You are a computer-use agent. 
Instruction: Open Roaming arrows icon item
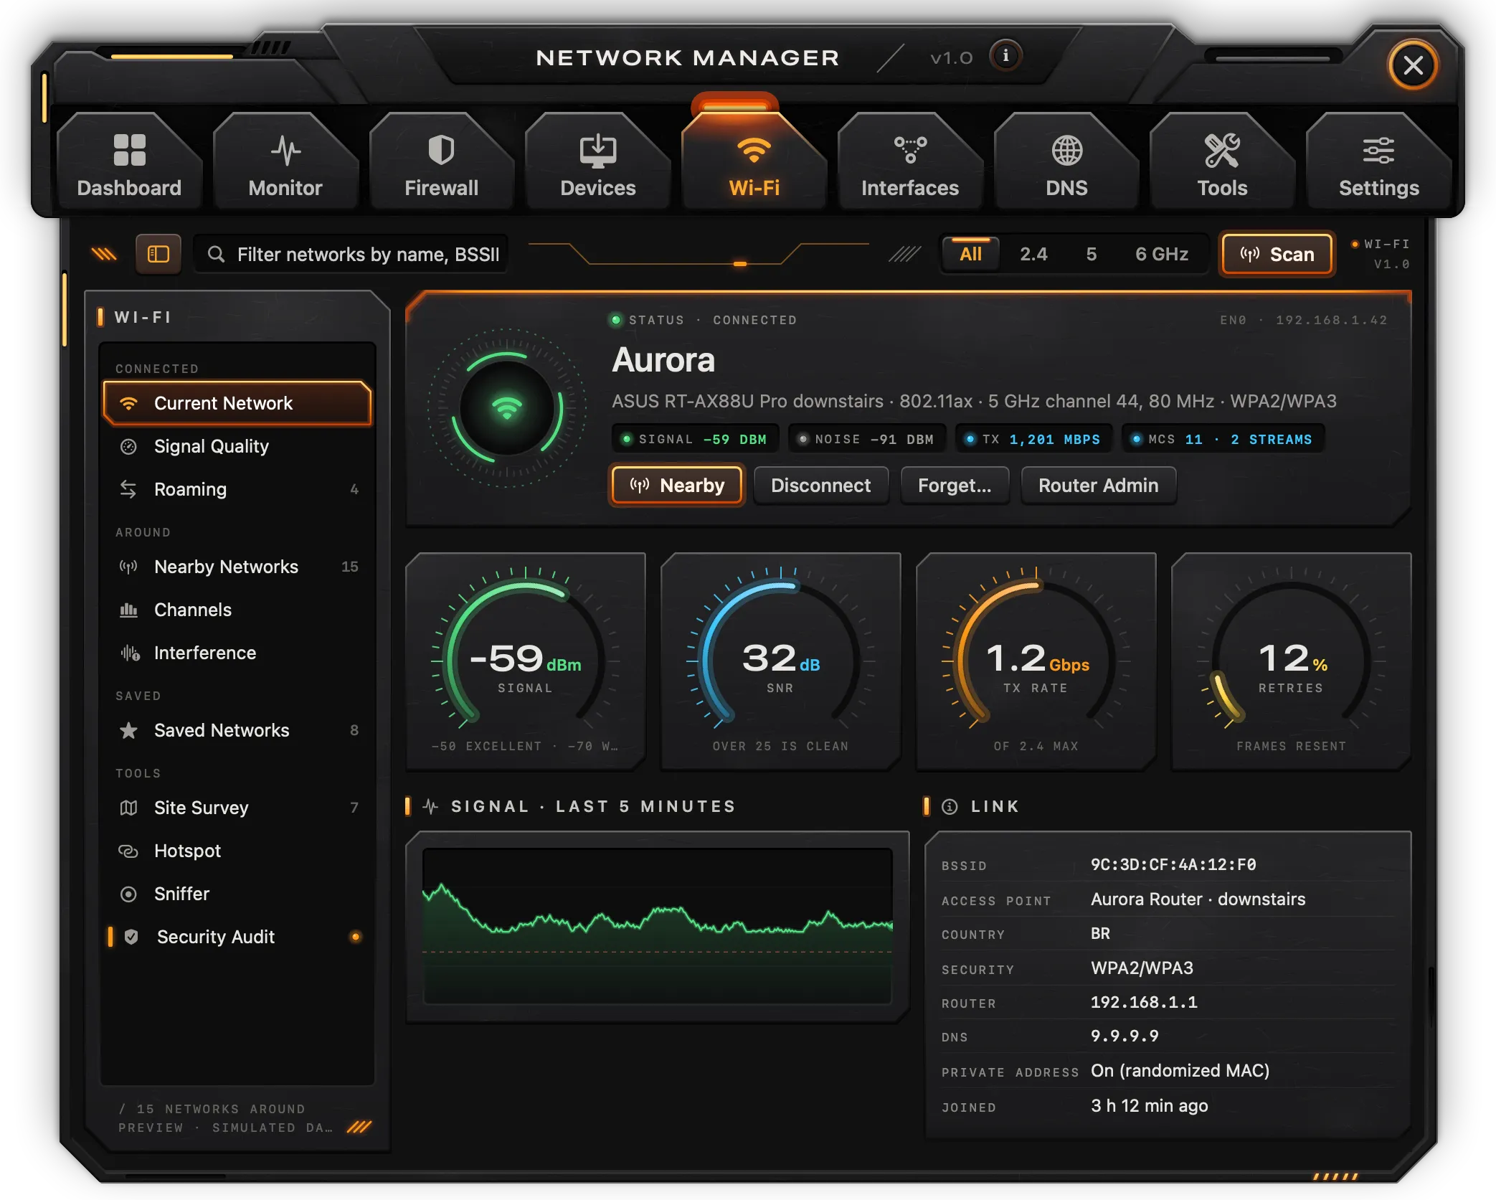128,489
